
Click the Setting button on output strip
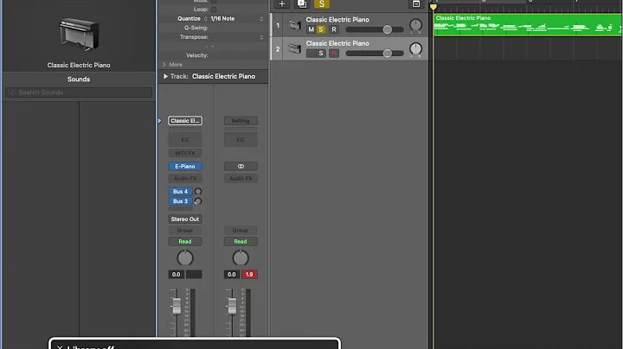(x=241, y=121)
